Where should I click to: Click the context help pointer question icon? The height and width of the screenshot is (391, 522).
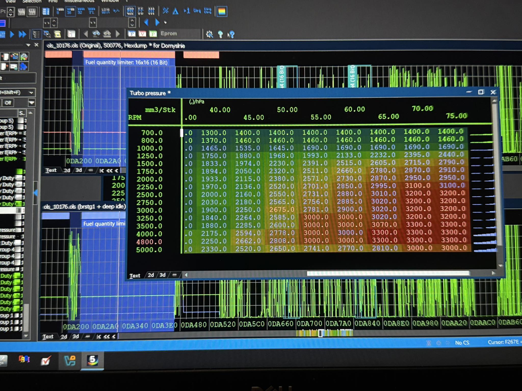(x=231, y=34)
